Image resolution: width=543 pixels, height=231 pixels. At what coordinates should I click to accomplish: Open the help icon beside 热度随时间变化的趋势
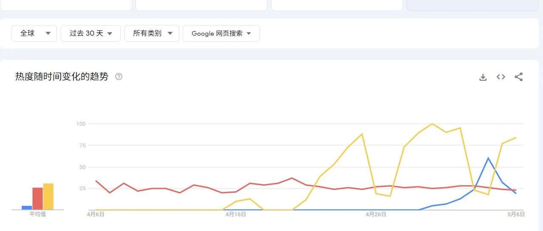coord(119,77)
